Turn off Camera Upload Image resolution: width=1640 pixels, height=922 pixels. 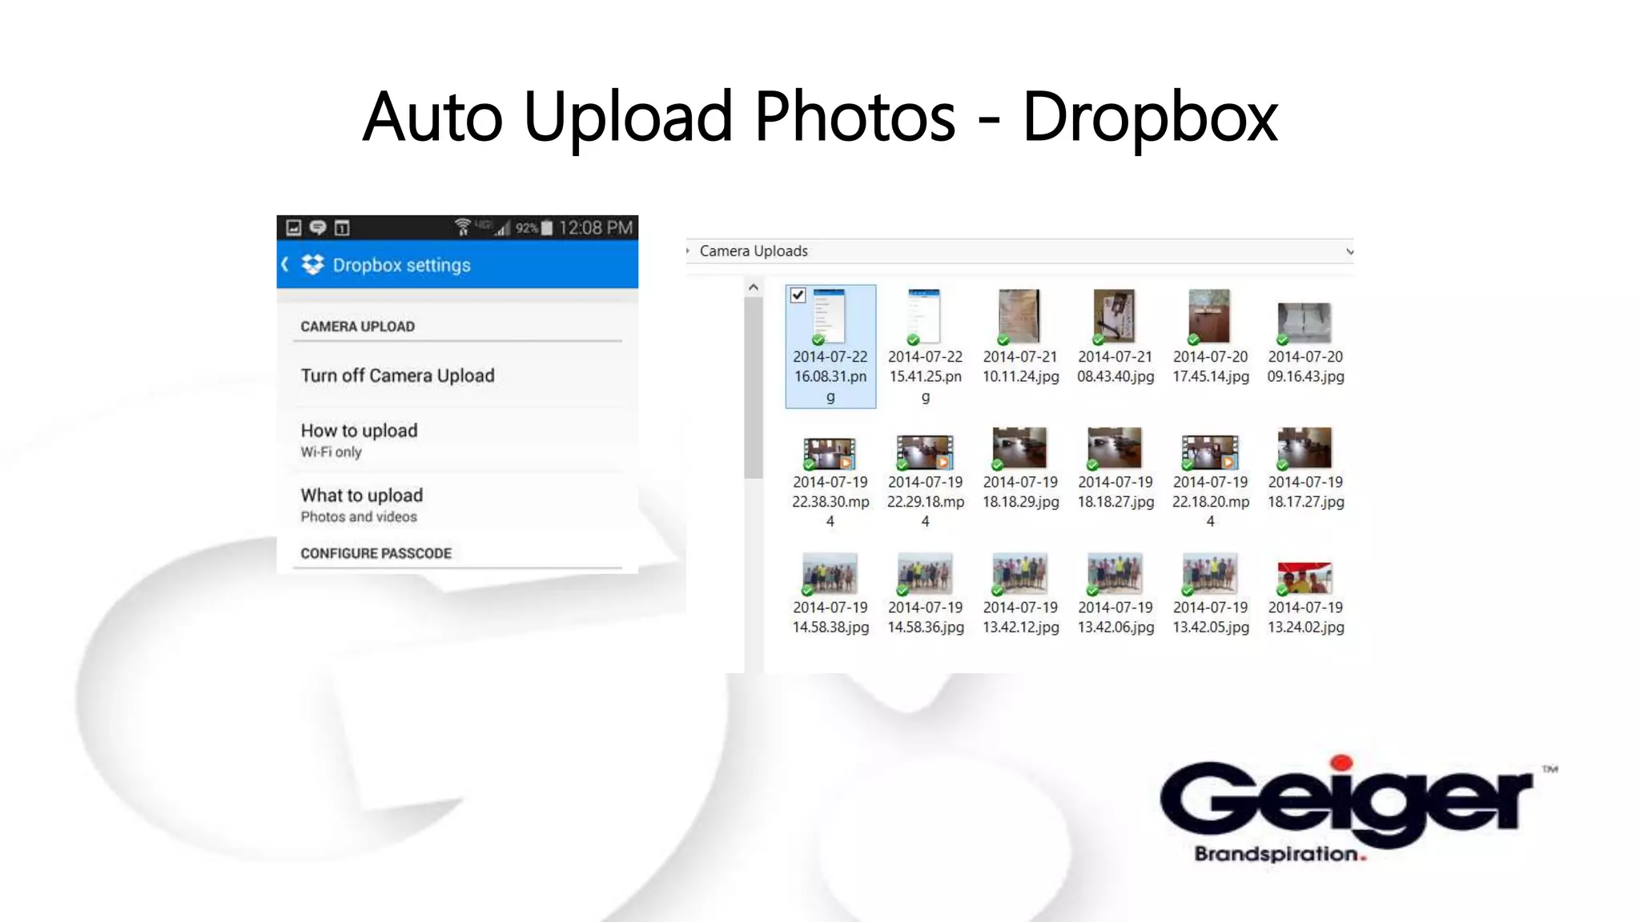[457, 375]
